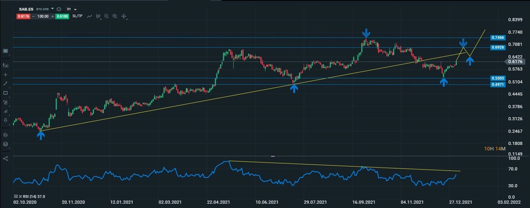530x208 pixels.
Task: Zoom in the chart with magnifier plus
Action: (x=115, y=16)
